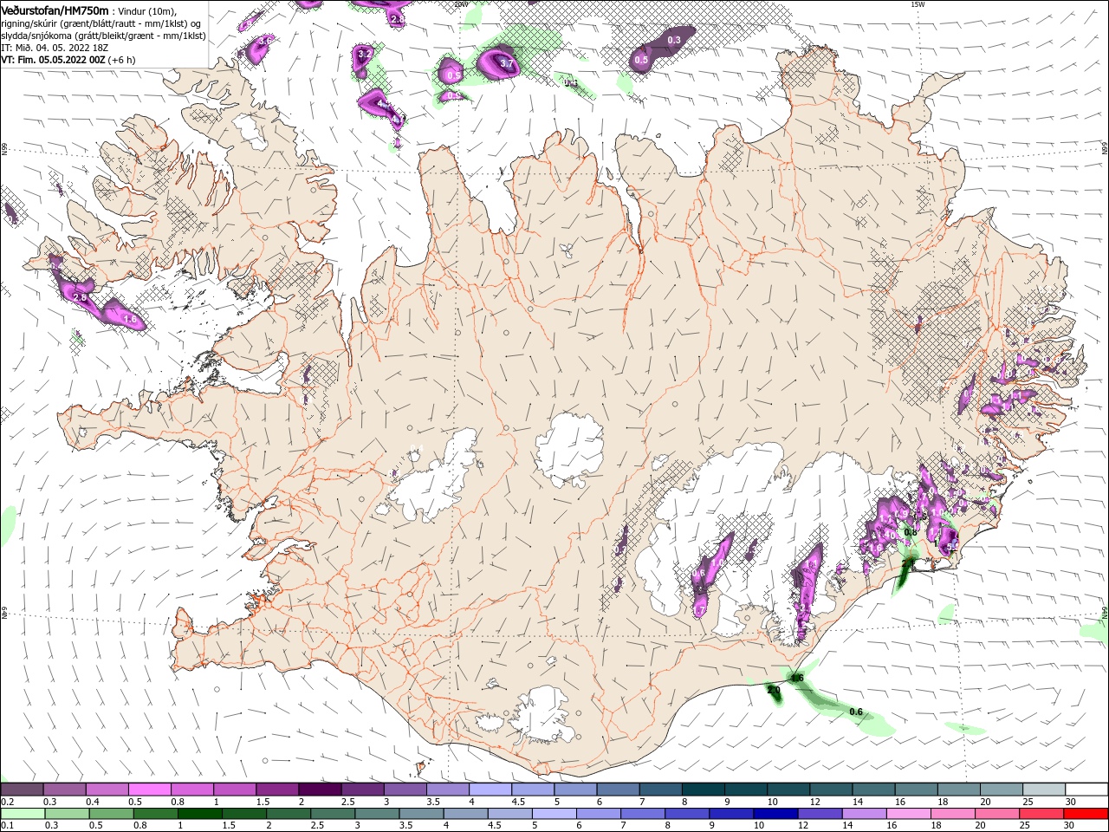Click the '15W' longitude label

click(918, 4)
